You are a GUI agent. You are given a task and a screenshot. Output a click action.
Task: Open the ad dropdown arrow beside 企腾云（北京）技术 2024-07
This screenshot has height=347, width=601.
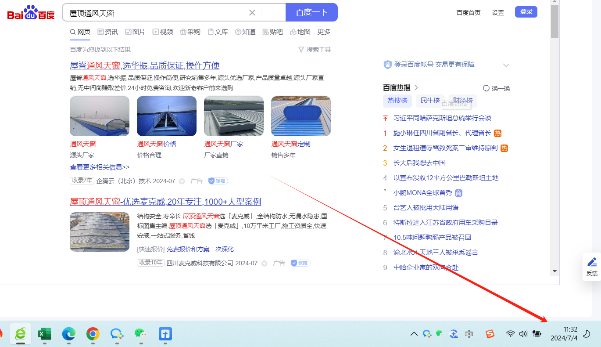tap(182, 181)
